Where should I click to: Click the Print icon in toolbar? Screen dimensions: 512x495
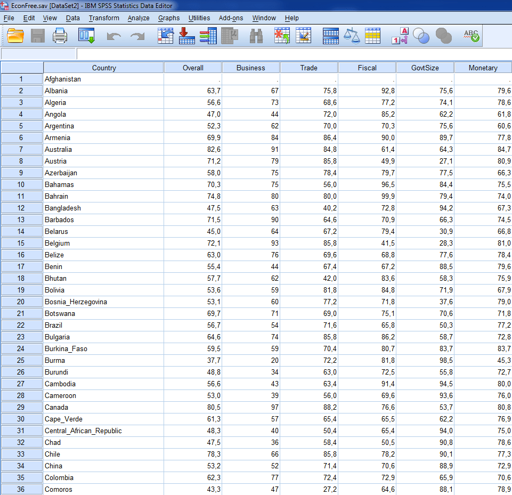[x=60, y=36]
